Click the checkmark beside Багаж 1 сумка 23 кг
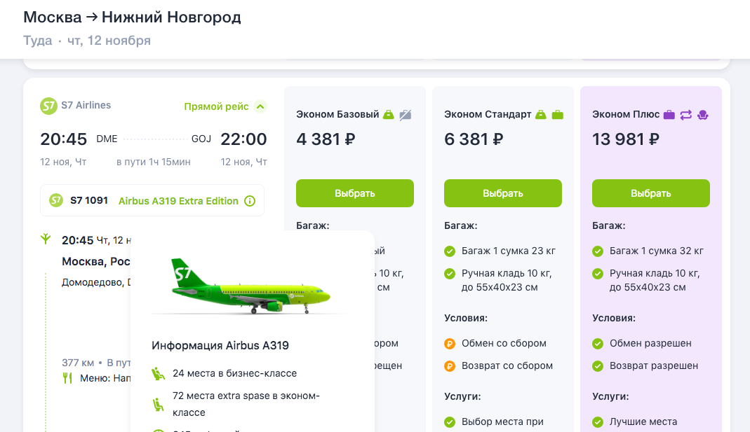Viewport: 750px width, 432px height. 450,250
